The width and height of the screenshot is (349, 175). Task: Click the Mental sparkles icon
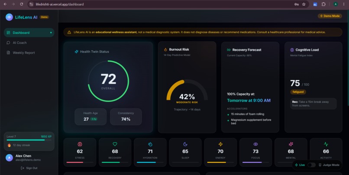[x=291, y=144]
